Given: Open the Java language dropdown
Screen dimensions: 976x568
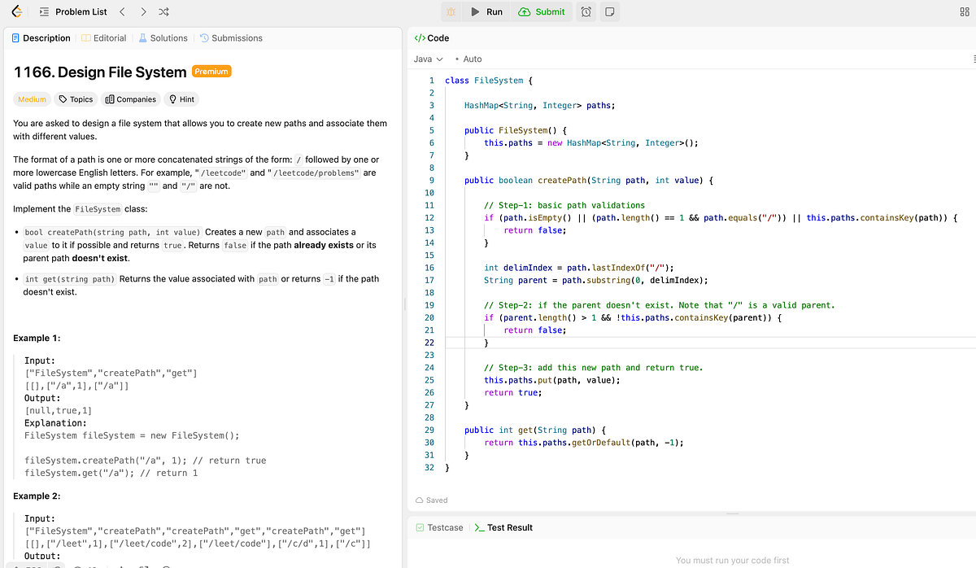Looking at the screenshot, I should pyautogui.click(x=427, y=59).
